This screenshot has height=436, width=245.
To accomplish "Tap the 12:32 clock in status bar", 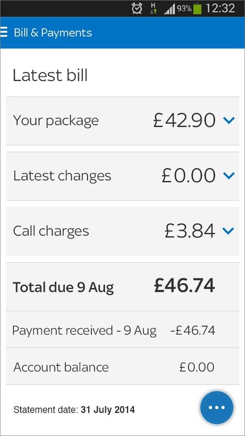I will [x=221, y=9].
